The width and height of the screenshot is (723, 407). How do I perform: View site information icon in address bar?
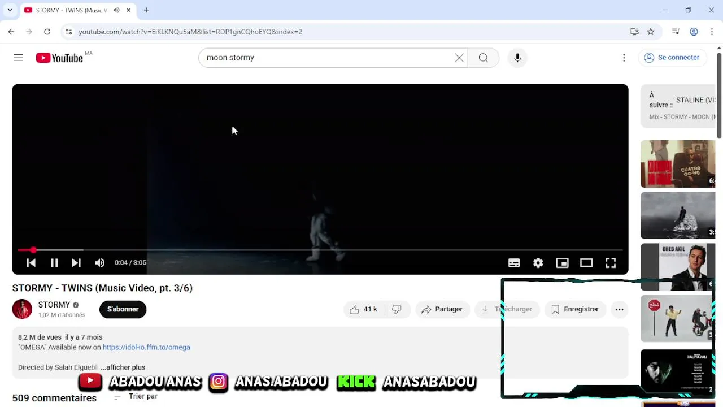coord(68,32)
